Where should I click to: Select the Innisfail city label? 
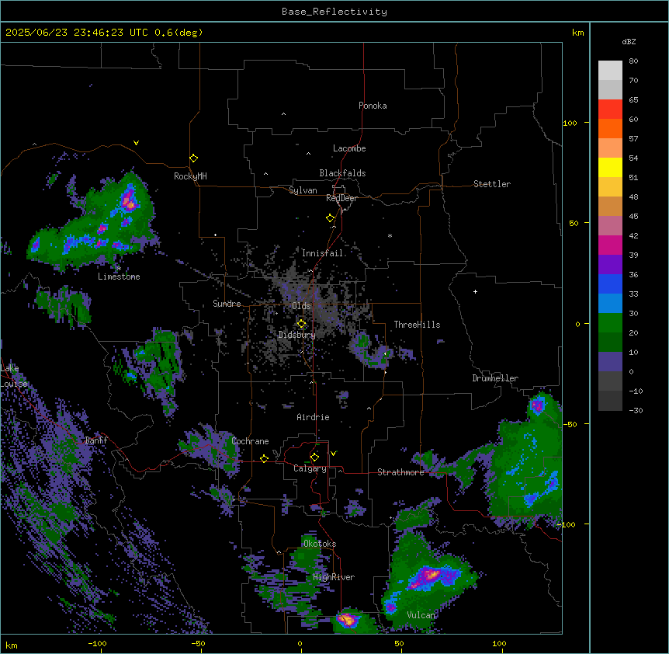pos(322,253)
